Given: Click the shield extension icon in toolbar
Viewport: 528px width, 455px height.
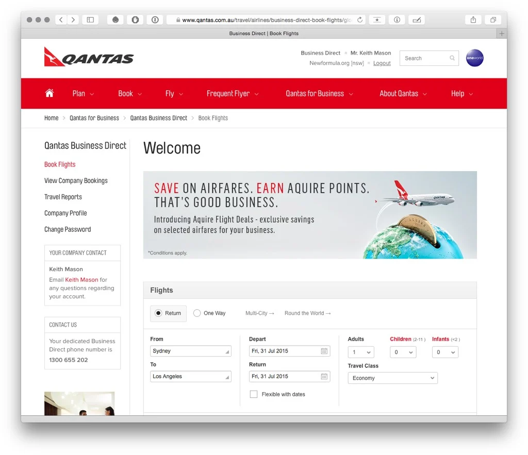Looking at the screenshot, I should 135,20.
